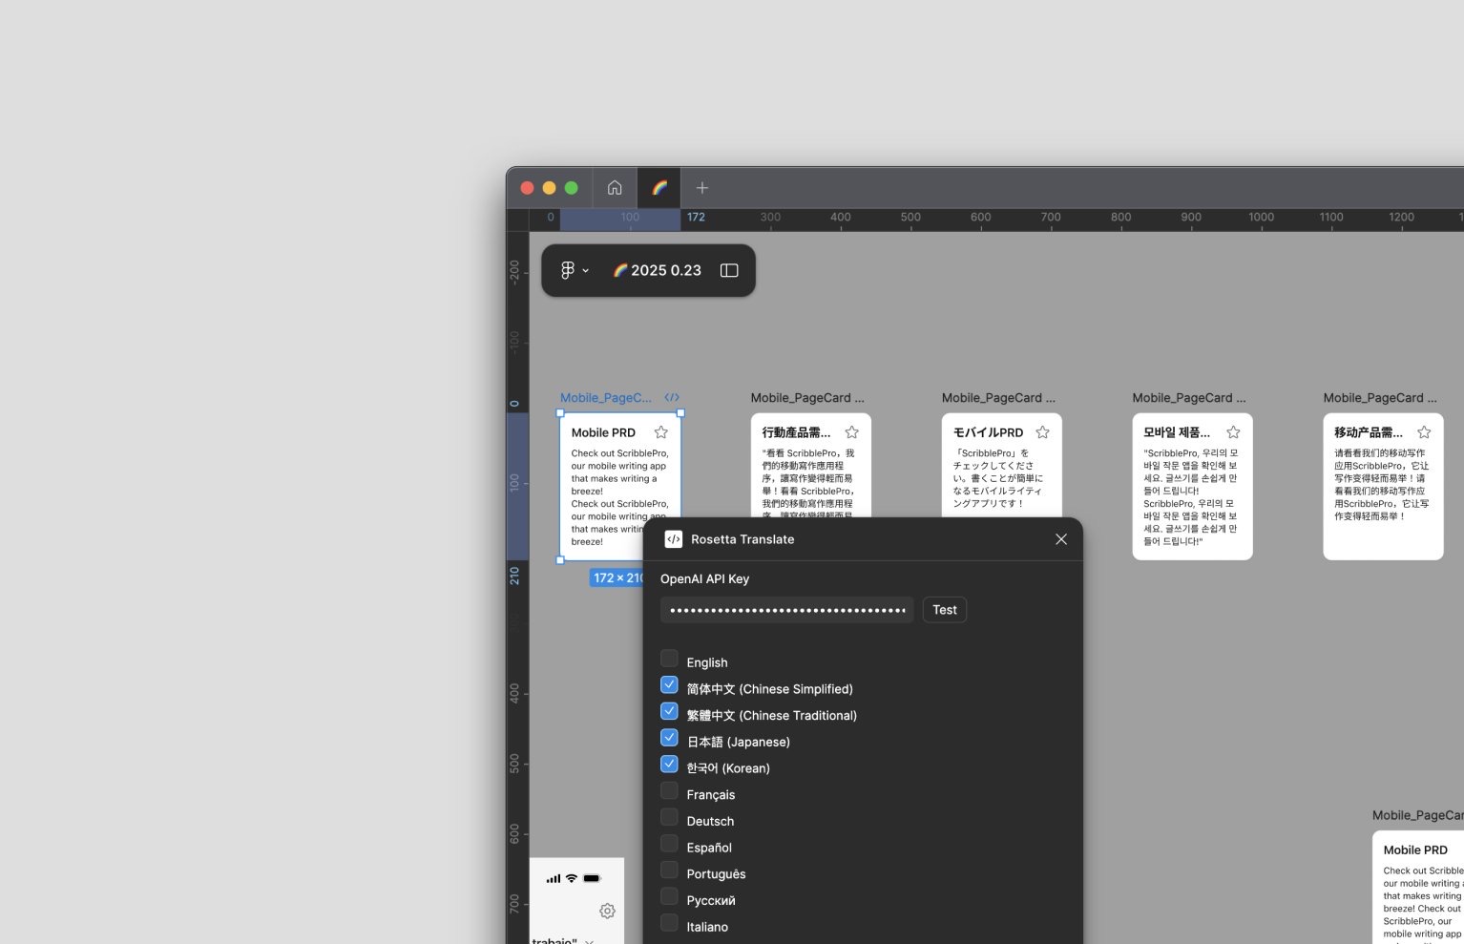Add a new tab with plus
This screenshot has width=1464, height=944.
click(702, 188)
